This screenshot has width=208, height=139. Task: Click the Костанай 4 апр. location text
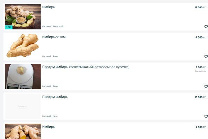click(50, 57)
